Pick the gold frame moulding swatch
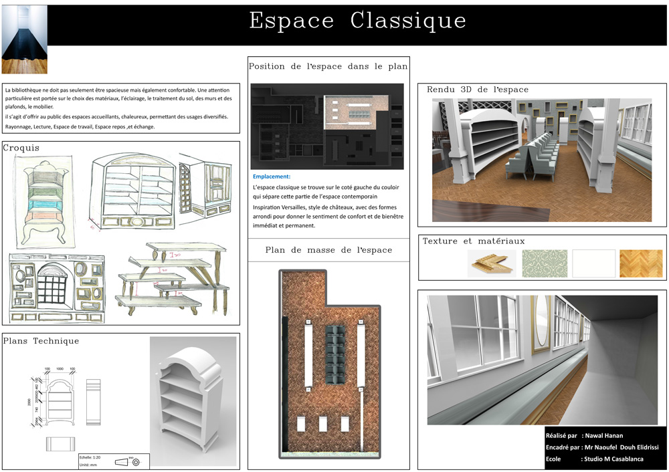The height and width of the screenshot is (472, 669). 492,263
